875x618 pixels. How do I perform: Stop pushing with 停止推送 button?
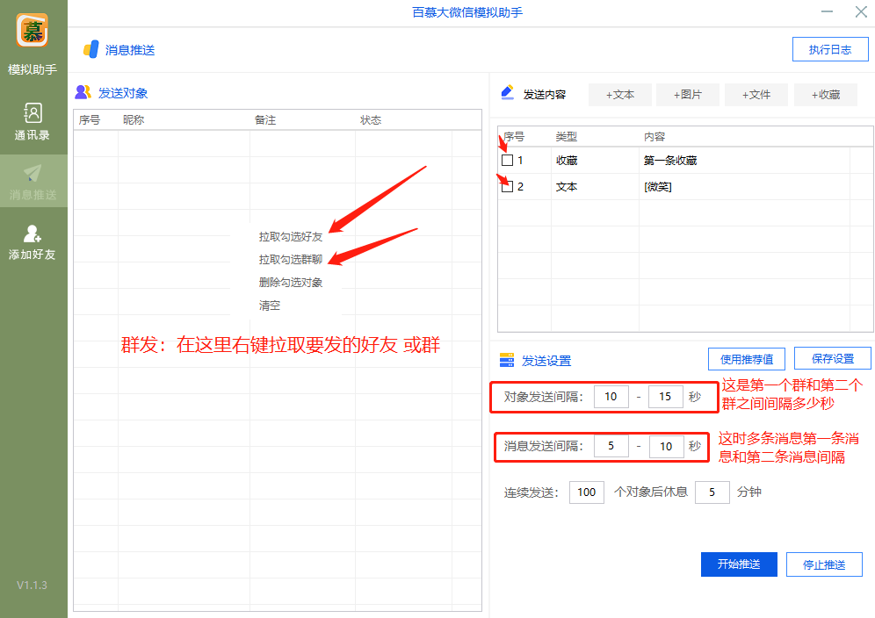[x=824, y=564]
